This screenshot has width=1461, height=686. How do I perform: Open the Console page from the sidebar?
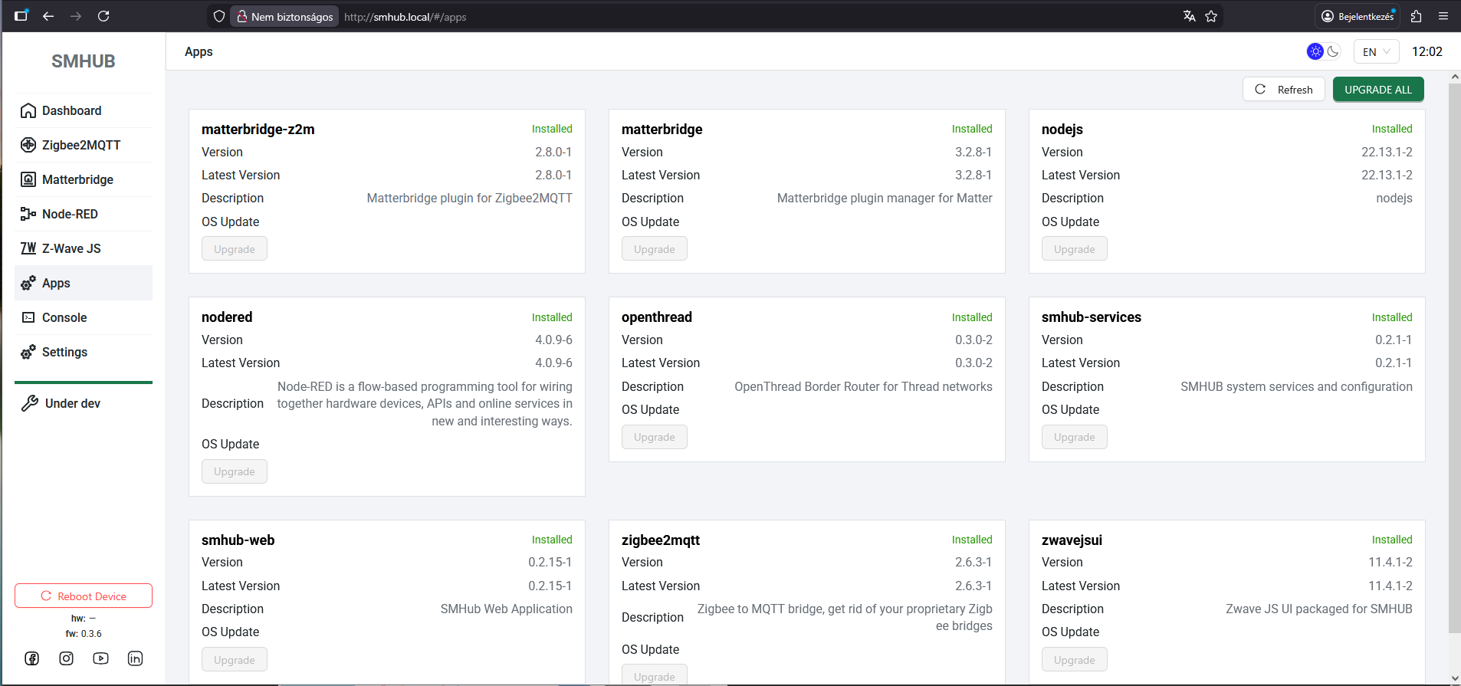click(64, 317)
